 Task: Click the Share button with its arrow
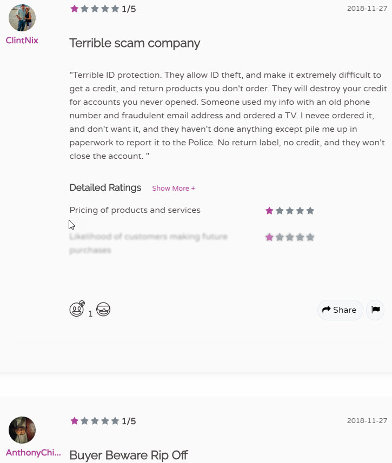pos(340,310)
